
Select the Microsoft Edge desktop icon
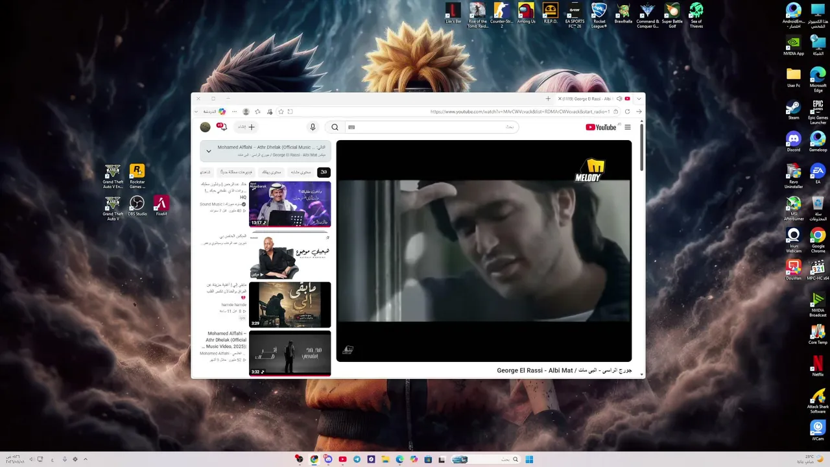click(x=818, y=79)
